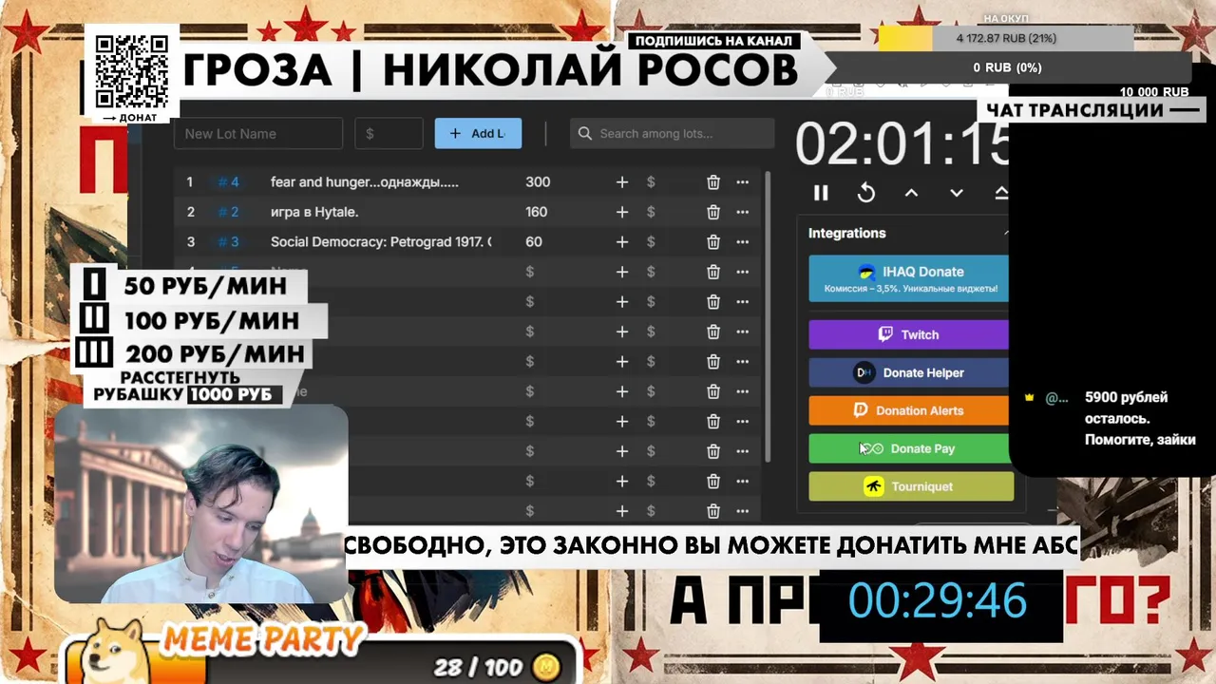Delete the игра в Hytale lot
This screenshot has width=1216, height=684.
pos(713,212)
